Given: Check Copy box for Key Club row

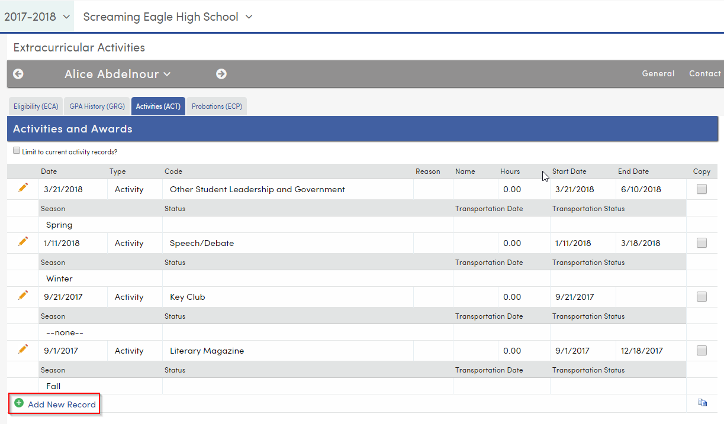Looking at the screenshot, I should 702,297.
